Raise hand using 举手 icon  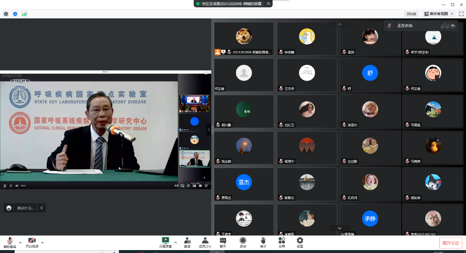[x=263, y=241]
